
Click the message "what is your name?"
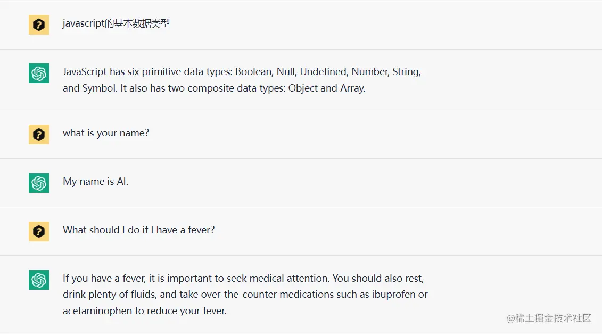(x=105, y=133)
